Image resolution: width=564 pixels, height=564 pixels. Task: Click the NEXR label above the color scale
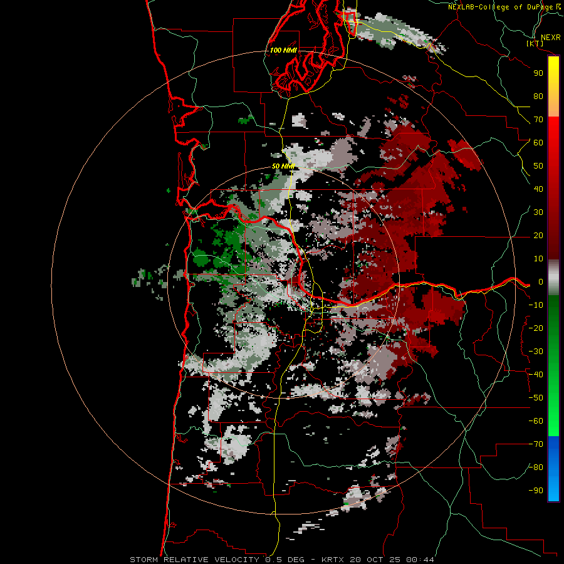tap(550, 38)
